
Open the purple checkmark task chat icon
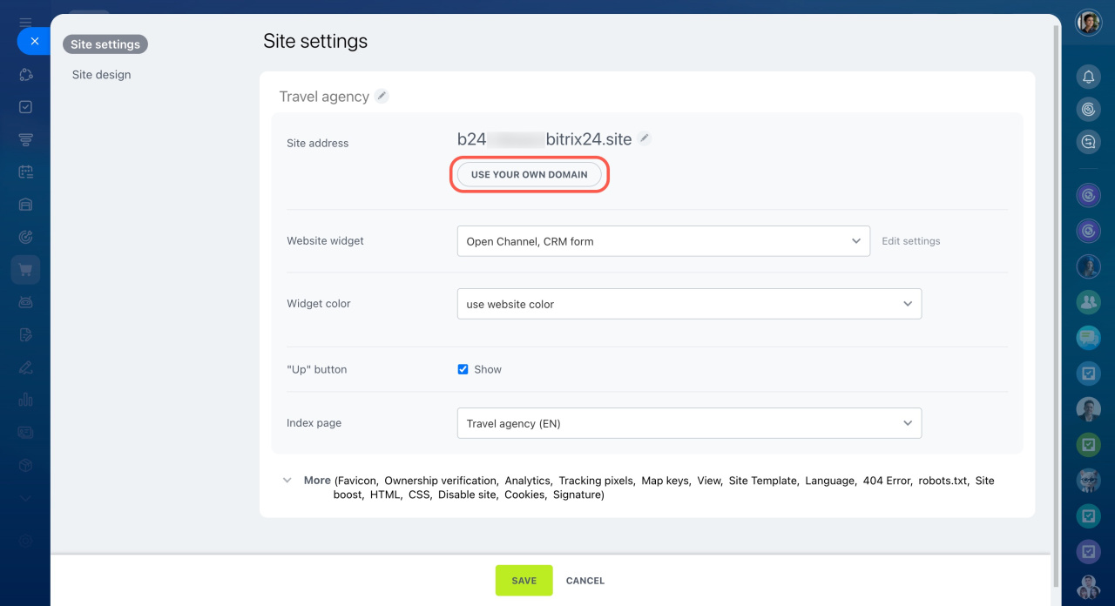pyautogui.click(x=1089, y=552)
